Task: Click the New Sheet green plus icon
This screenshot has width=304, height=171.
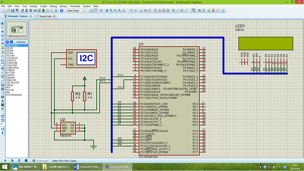Action: click(209, 10)
